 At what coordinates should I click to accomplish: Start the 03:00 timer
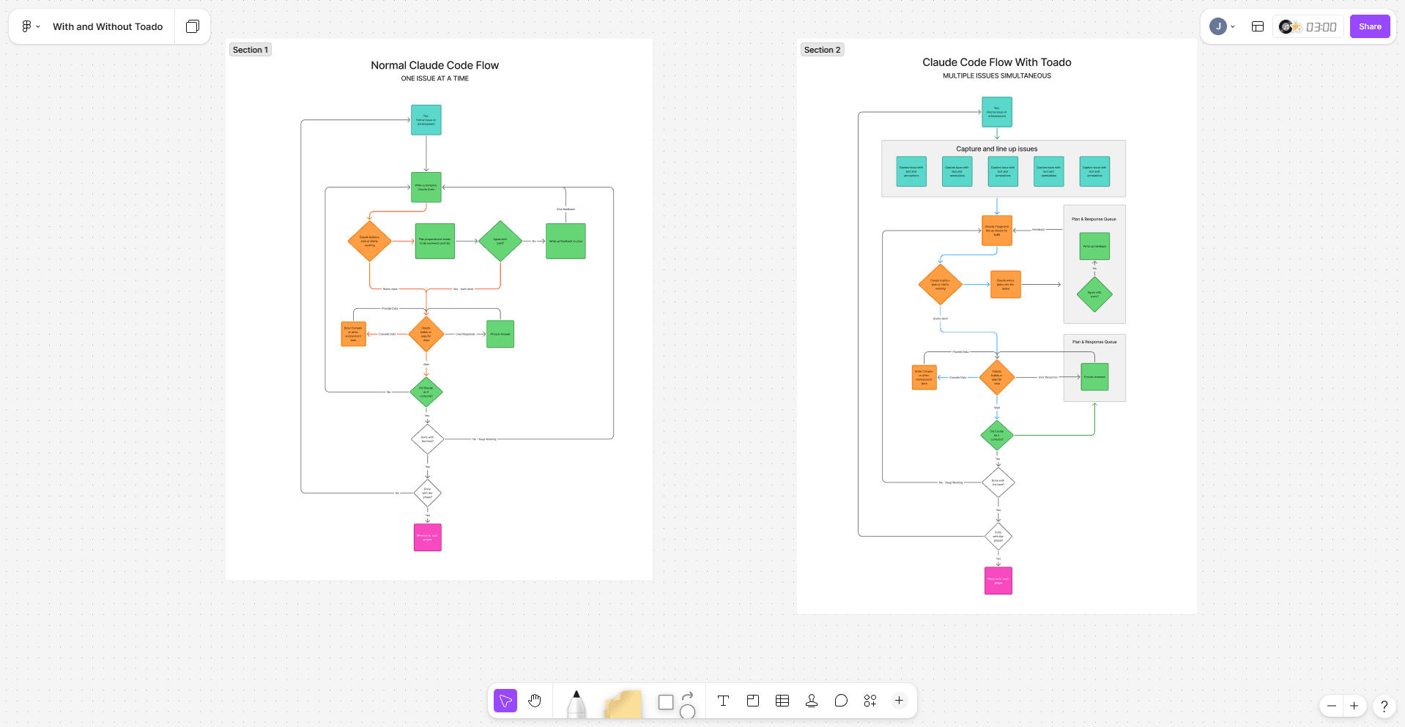click(x=1321, y=27)
